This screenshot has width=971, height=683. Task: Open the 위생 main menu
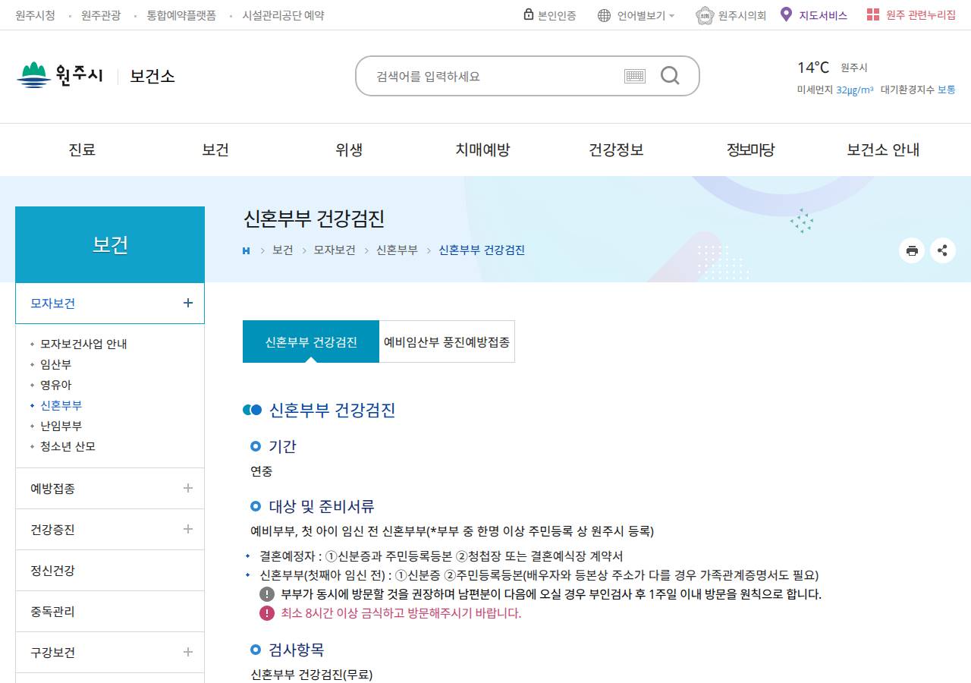click(x=349, y=150)
